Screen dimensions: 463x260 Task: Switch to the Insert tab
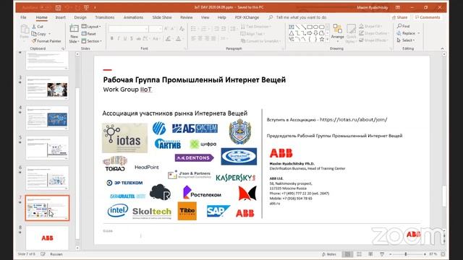60,17
